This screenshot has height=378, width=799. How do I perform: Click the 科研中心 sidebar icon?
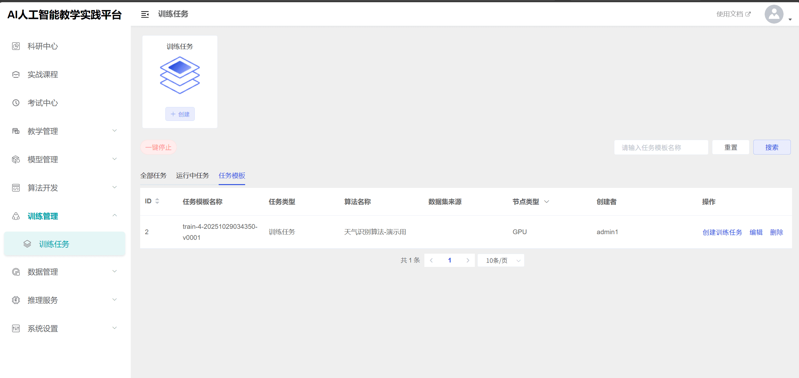click(16, 46)
